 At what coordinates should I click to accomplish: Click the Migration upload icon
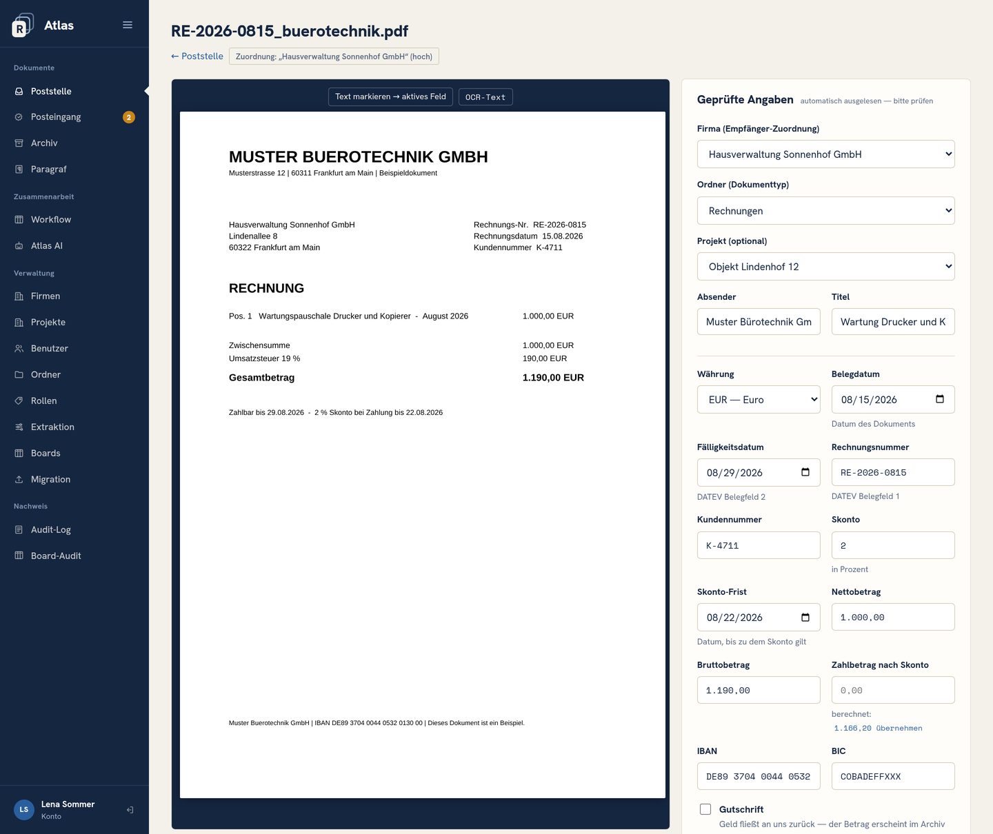pos(19,480)
